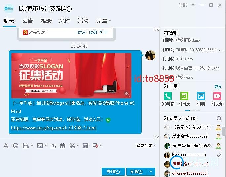
Task: Open the 消息记录 dropdown
Action: [x=146, y=145]
